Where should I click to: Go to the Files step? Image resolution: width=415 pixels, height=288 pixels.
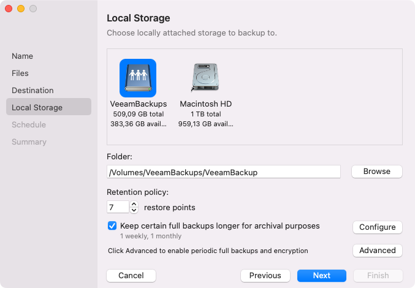tap(20, 73)
